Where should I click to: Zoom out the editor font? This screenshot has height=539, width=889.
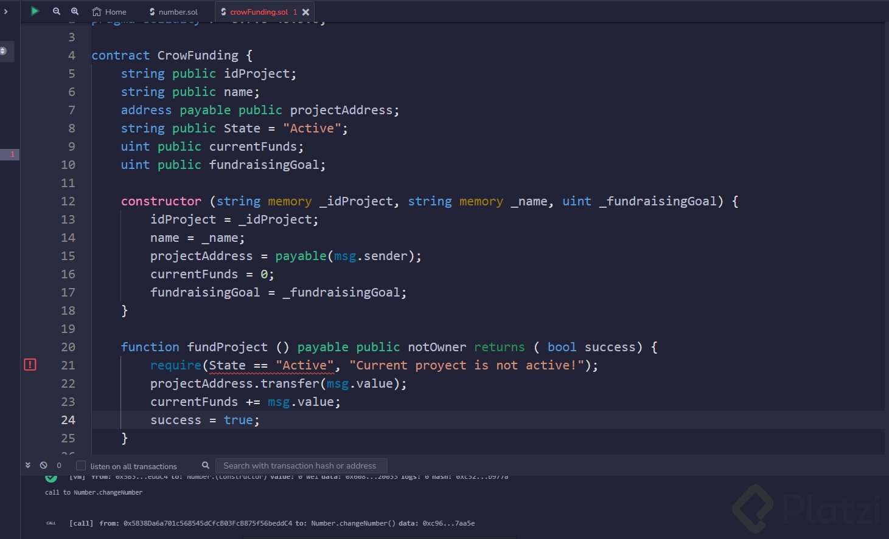[57, 11]
